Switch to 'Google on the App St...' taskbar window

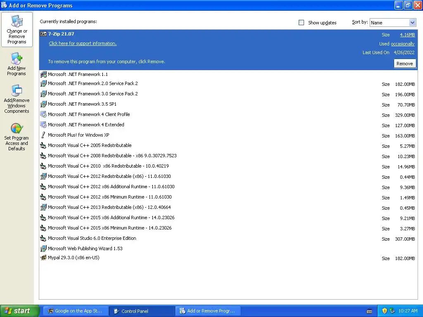pos(76,311)
